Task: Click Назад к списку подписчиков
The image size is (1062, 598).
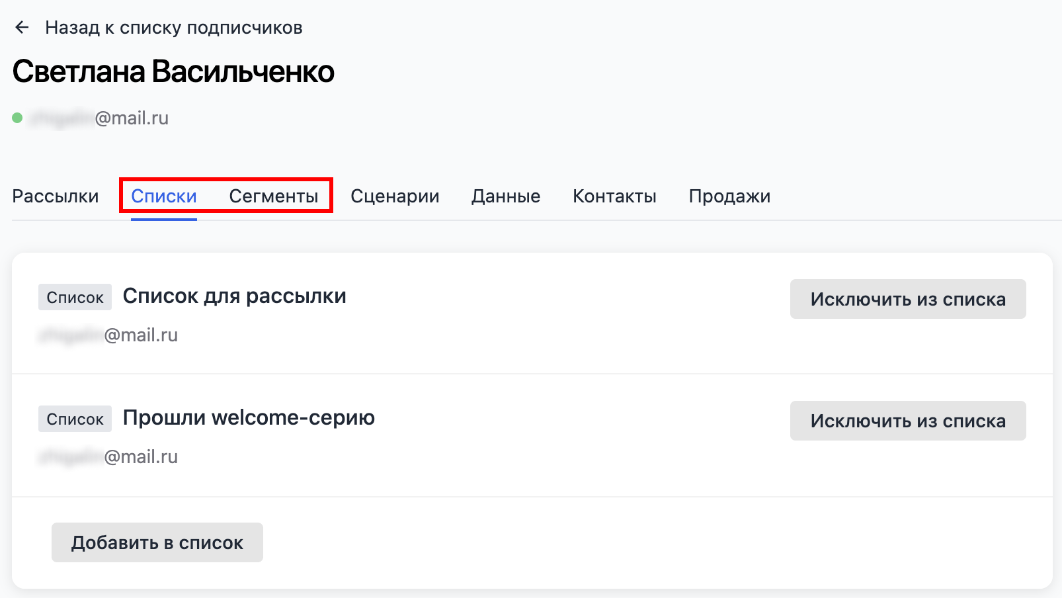Action: 173,26
